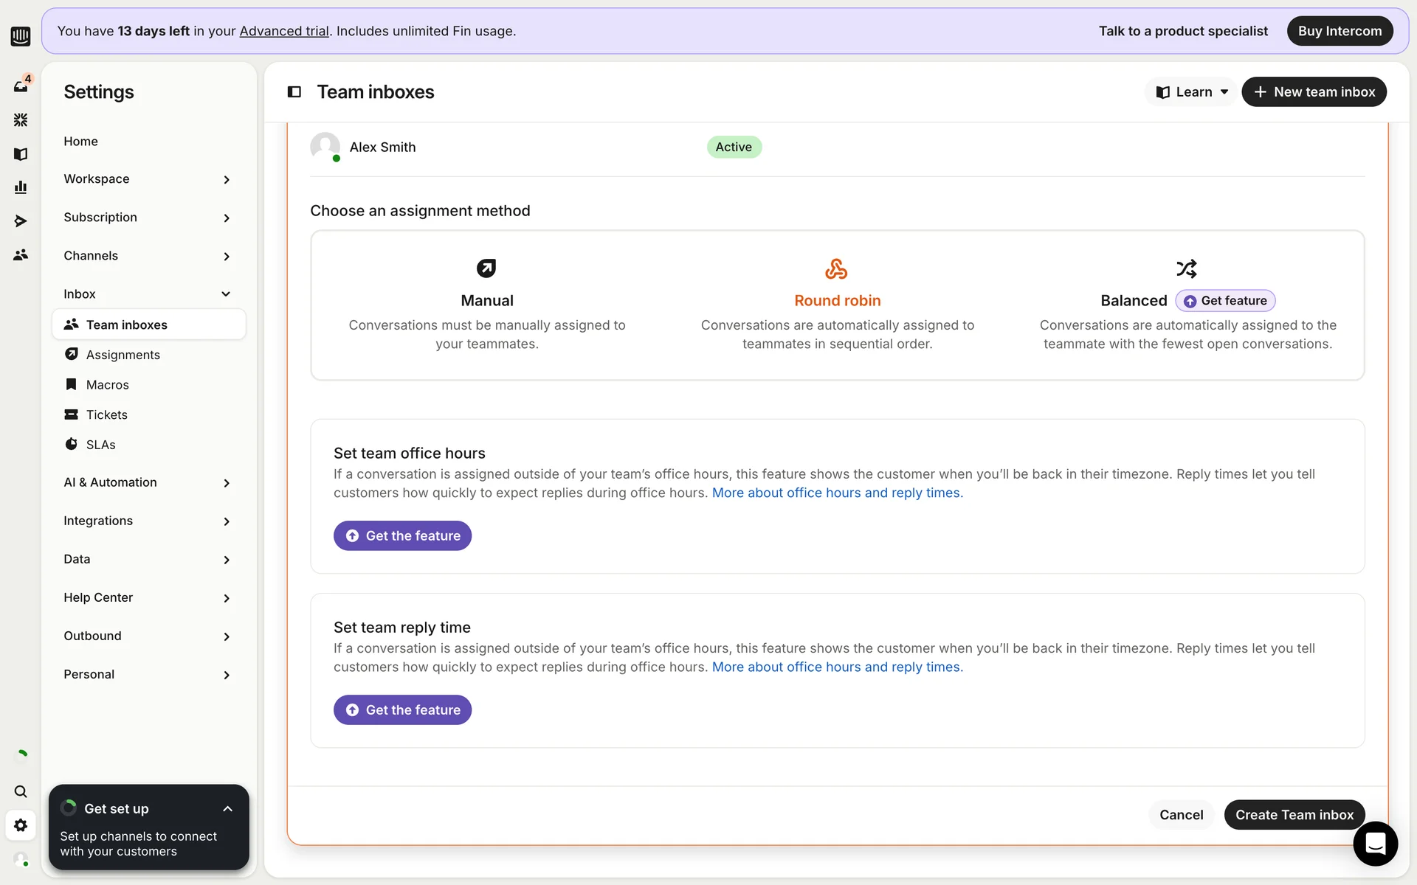Click the Fin AI asterisk icon in left rail
1417x885 pixels.
click(21, 119)
